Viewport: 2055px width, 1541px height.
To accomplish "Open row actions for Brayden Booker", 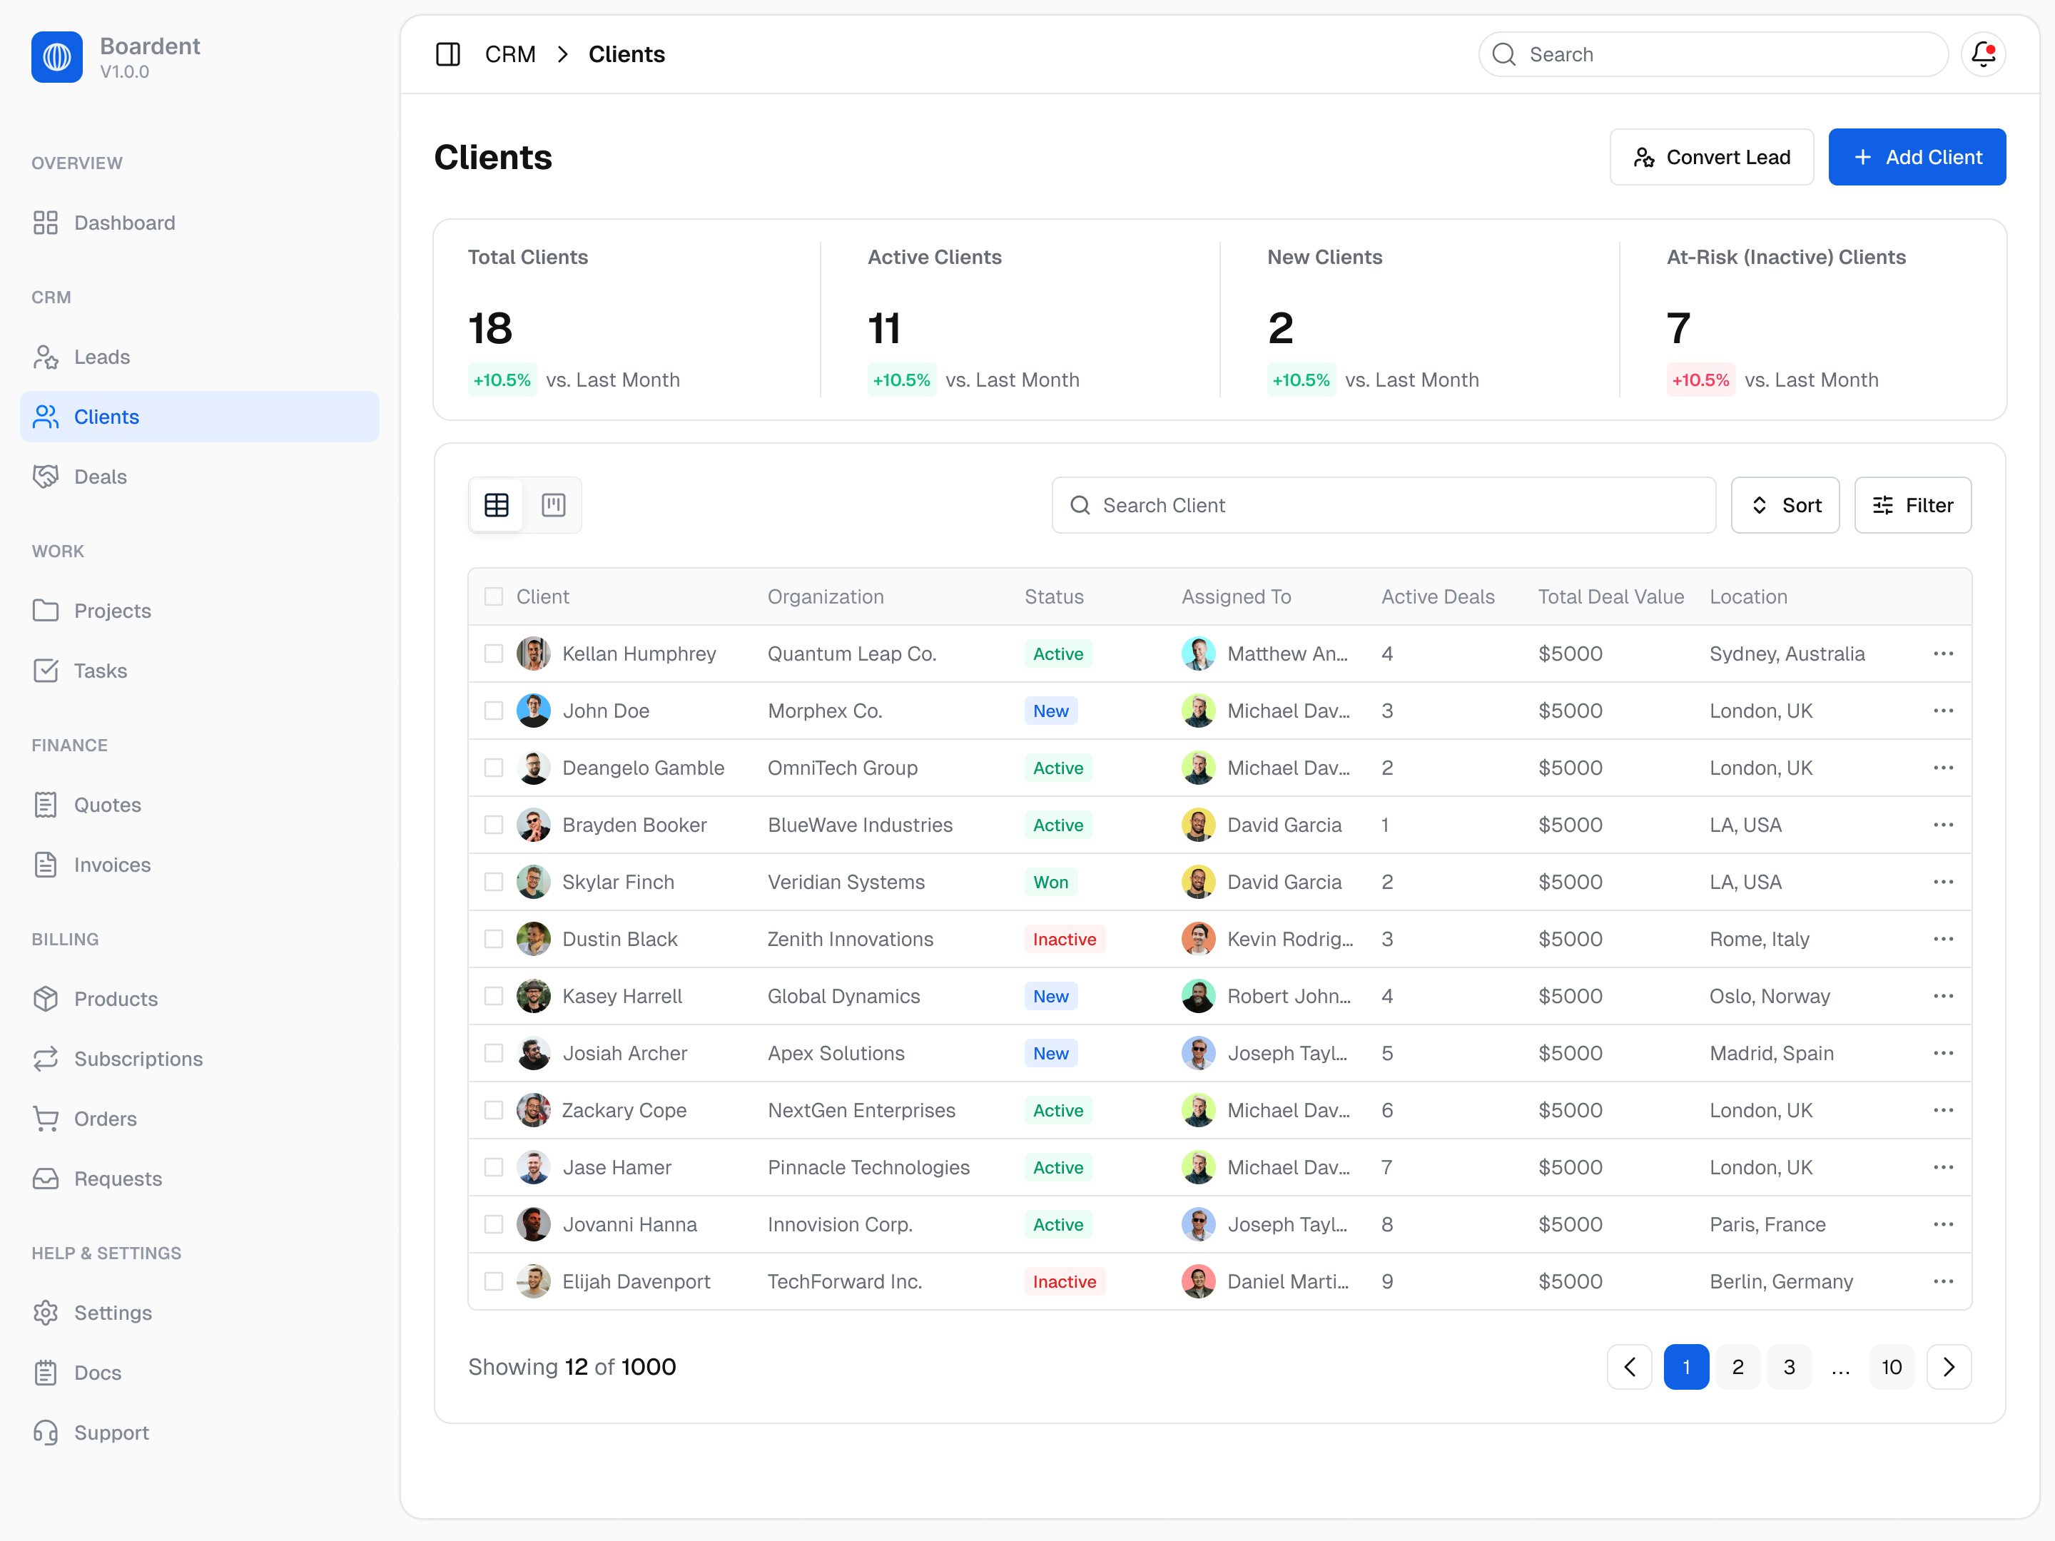I will pos(1944,825).
